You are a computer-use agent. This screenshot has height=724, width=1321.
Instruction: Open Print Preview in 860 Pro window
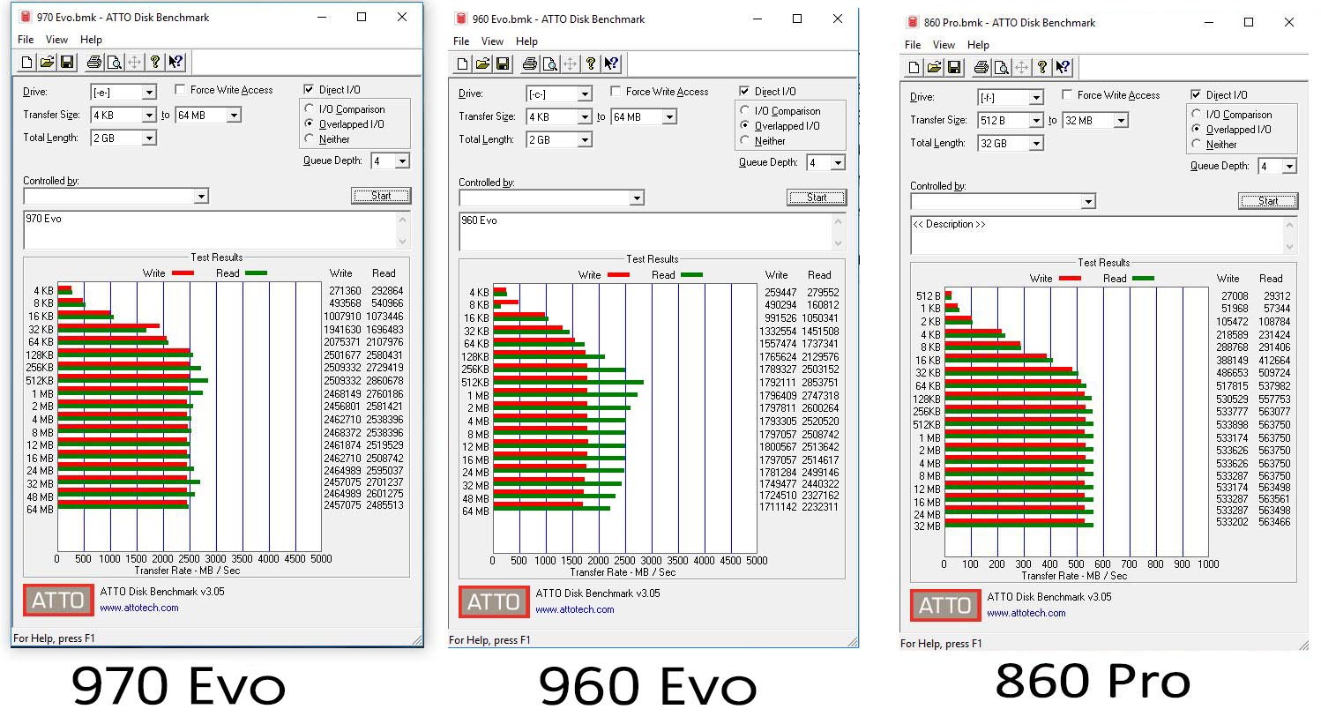click(x=1001, y=67)
